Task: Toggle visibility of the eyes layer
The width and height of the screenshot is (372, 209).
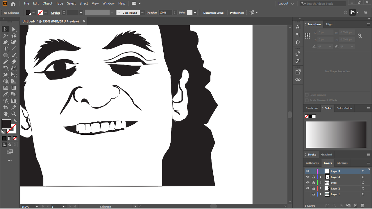Action: [308, 183]
